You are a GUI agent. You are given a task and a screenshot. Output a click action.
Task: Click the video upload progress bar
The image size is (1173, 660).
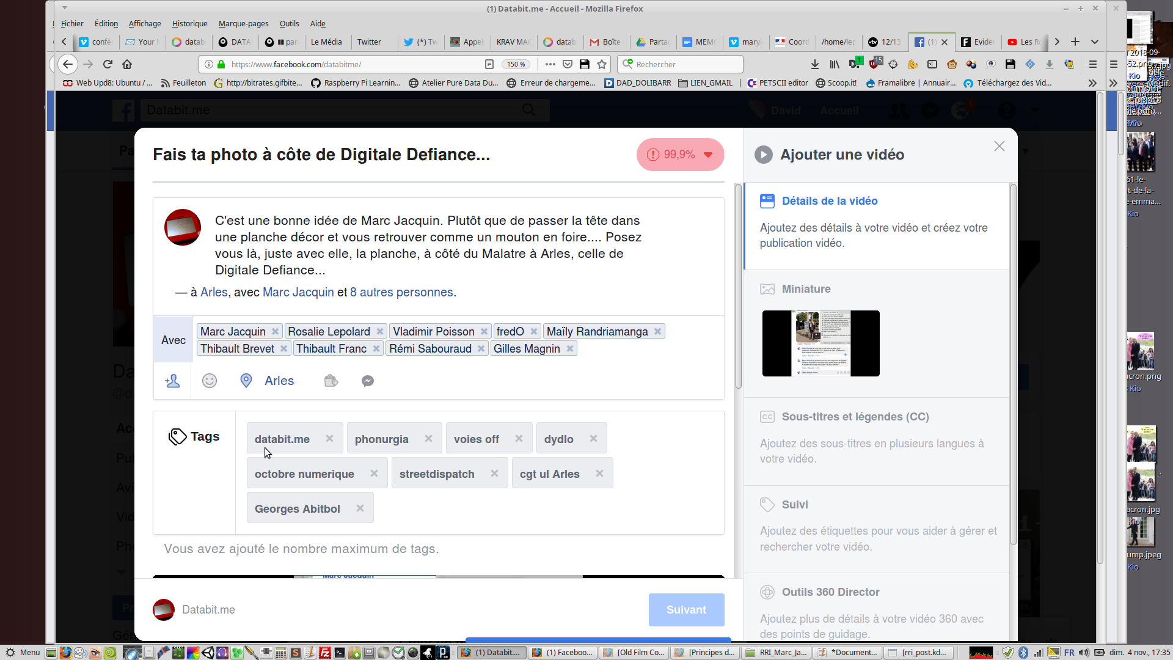597,639
